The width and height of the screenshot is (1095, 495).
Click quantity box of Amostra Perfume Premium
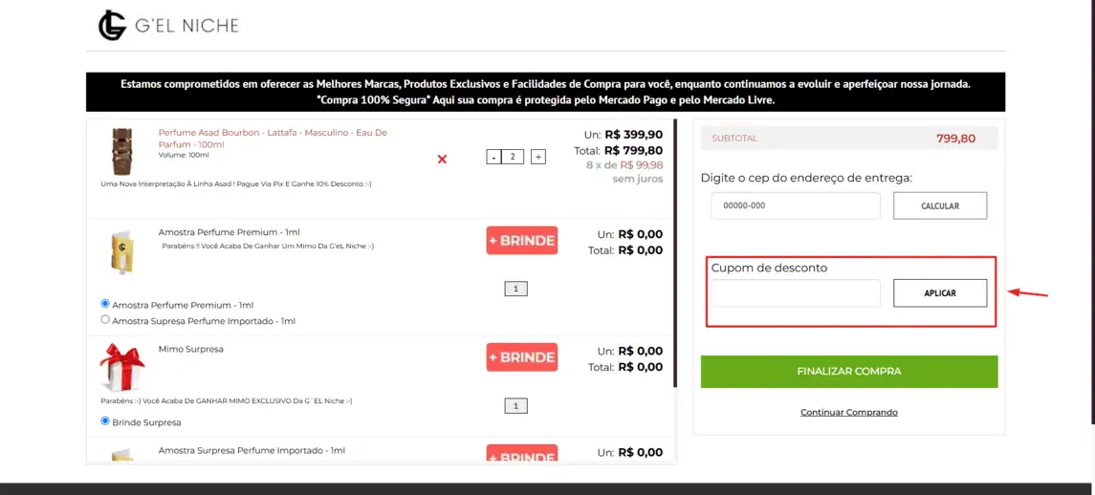(516, 289)
